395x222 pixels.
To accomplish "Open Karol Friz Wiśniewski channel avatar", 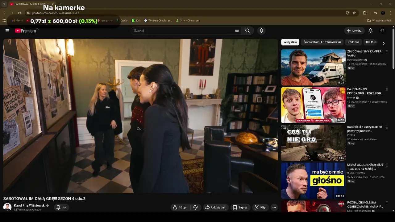I will coord(7,207).
